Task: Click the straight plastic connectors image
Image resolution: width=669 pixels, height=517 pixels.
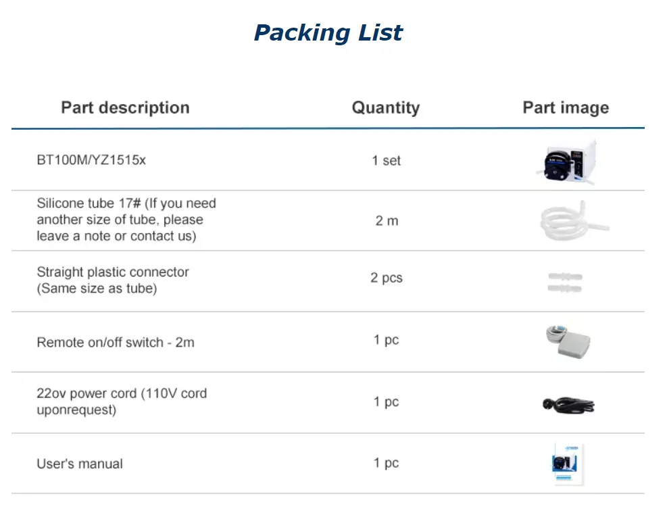Action: click(x=566, y=282)
